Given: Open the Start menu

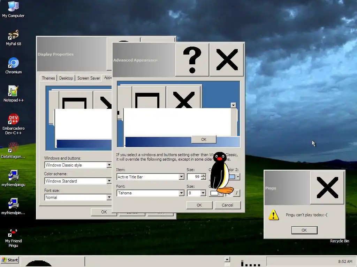Looking at the screenshot, I should coord(10,260).
